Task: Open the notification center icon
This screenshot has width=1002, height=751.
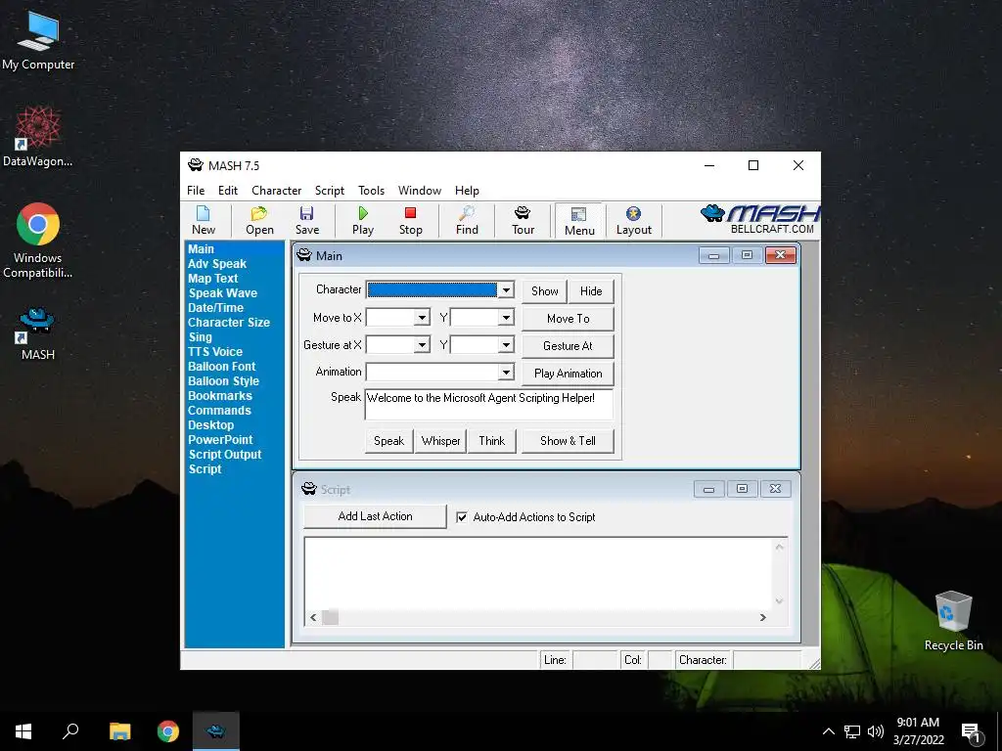Action: coord(972,731)
